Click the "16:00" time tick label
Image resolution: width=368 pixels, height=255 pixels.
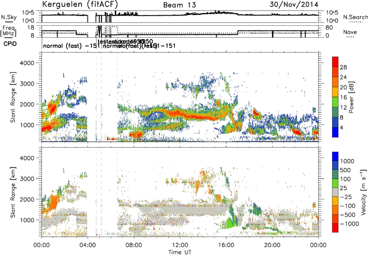tap(226, 245)
